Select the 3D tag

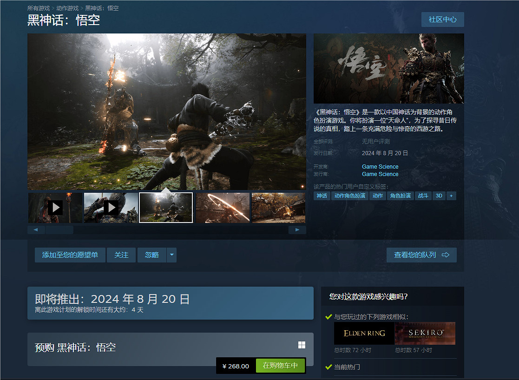(439, 196)
